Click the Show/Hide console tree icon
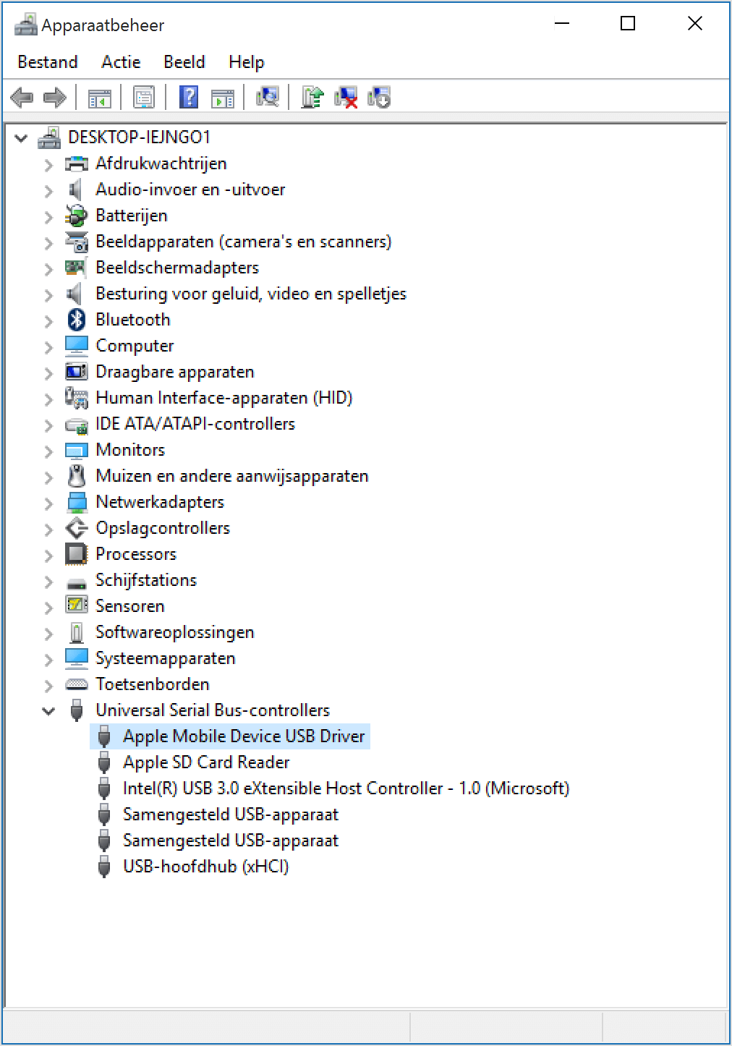The width and height of the screenshot is (732, 1046). coord(99,97)
